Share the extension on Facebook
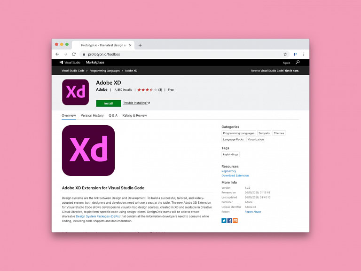Viewport: 361px width, 271px height. pyautogui.click(x=230, y=220)
